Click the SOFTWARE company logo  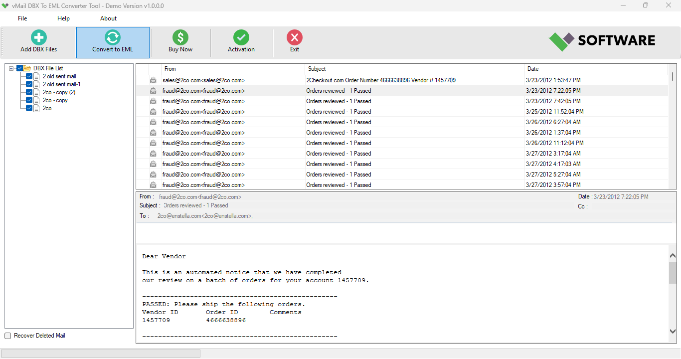pos(601,40)
